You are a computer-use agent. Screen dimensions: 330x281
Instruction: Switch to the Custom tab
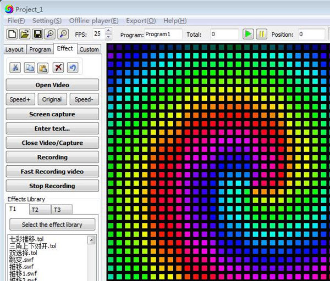click(x=89, y=49)
